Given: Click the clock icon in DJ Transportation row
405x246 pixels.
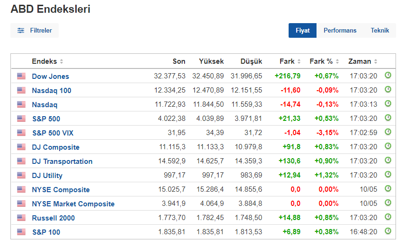Looking at the screenshot, I should (x=388, y=161).
